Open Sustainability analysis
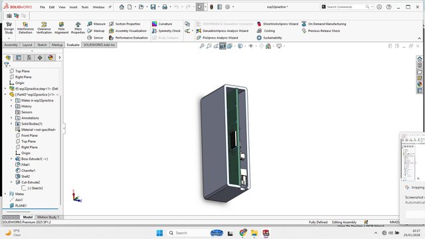Screen dimensions: 425x239 coord(269,38)
